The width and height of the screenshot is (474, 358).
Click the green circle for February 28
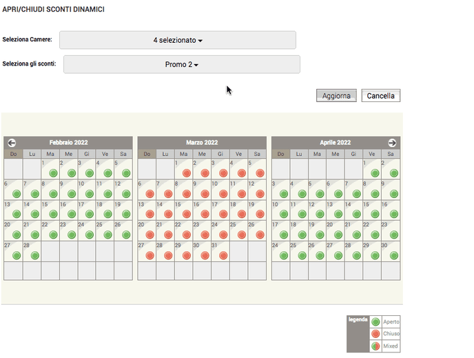pos(34,255)
